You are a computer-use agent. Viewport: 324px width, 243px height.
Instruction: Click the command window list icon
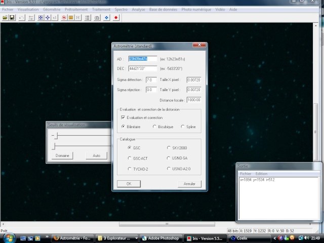tap(88, 18)
